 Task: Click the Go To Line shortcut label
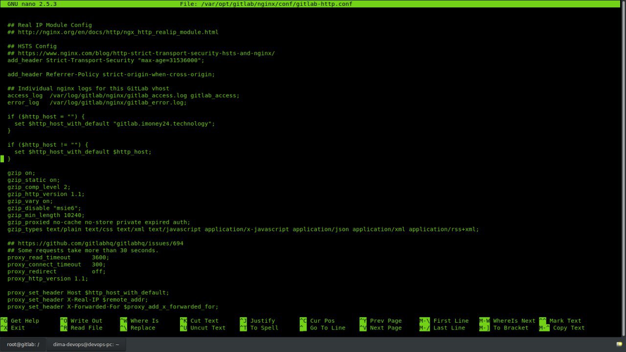(328, 328)
